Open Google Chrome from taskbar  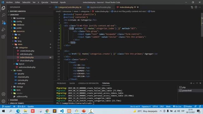pos(47,111)
